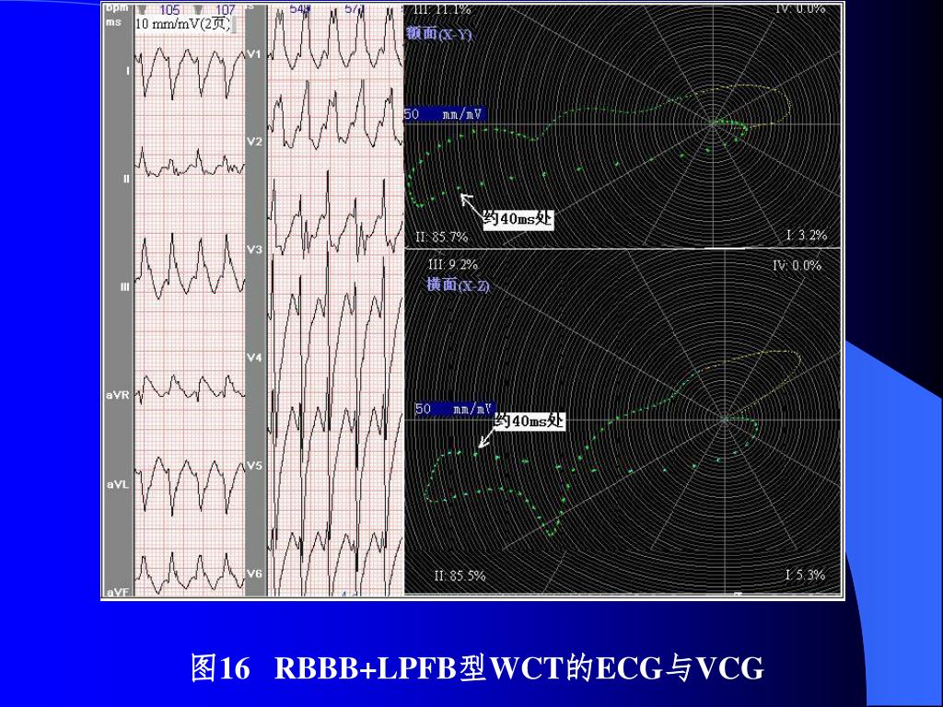Viewport: 943px width, 707px height.
Task: Click the 'I: 5.3%' quadrant value
Action: point(805,575)
